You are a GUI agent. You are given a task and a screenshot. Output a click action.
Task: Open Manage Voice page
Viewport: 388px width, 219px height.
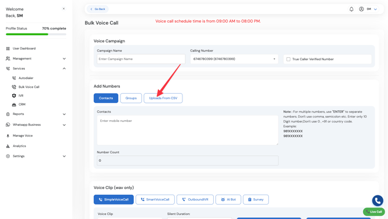(23, 136)
